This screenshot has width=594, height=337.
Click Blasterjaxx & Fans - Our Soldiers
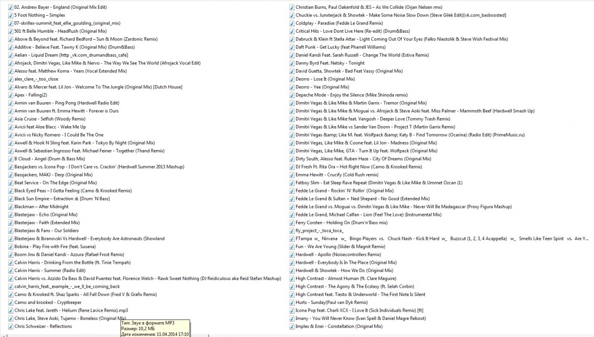(x=47, y=231)
